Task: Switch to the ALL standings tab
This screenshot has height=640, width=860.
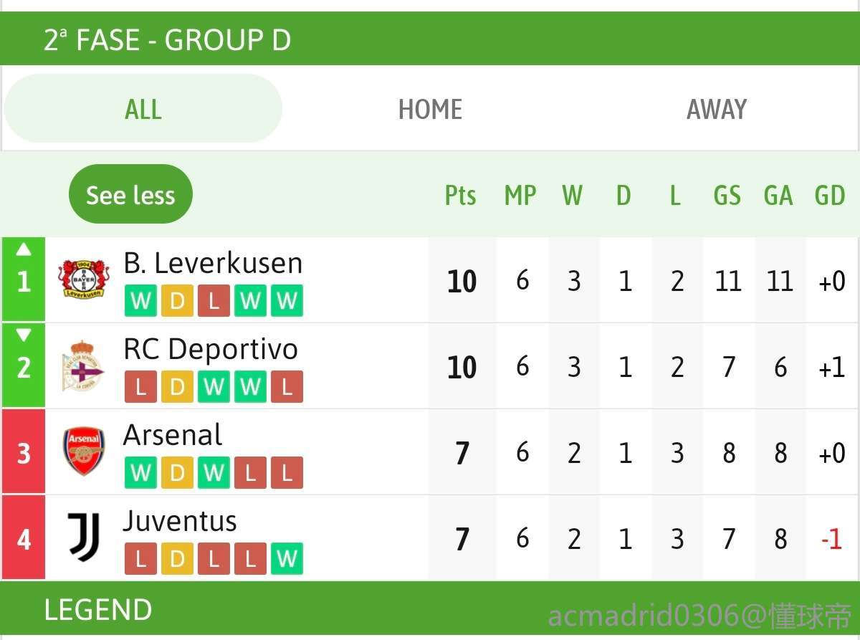Action: pyautogui.click(x=143, y=109)
